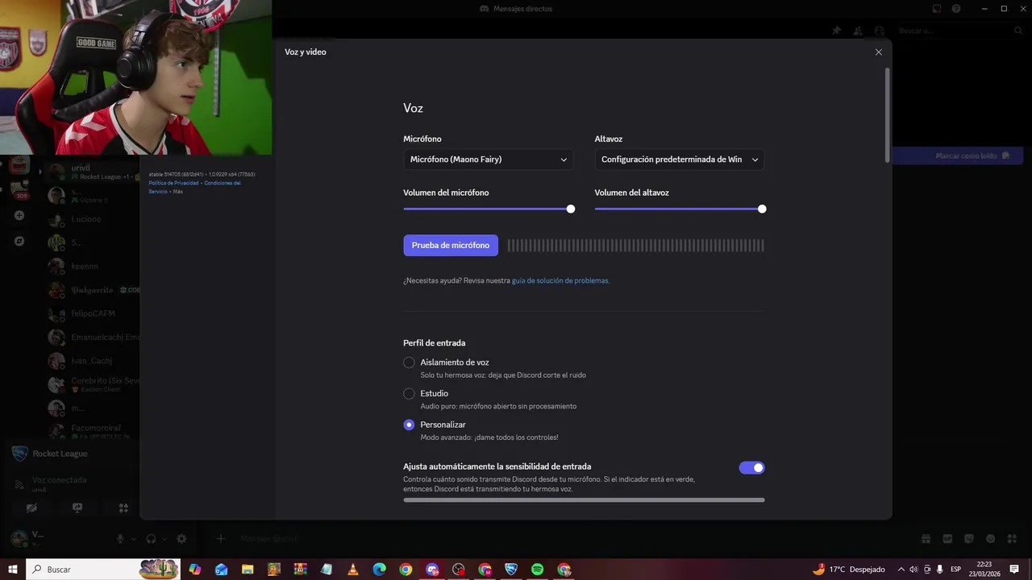Image resolution: width=1032 pixels, height=580 pixels.
Task: Click add a server plus icon
Action: [x=19, y=216]
